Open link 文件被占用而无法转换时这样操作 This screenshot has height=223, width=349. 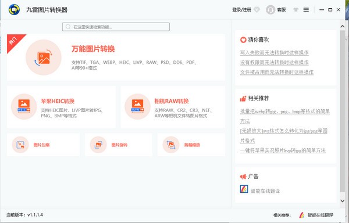(277, 73)
